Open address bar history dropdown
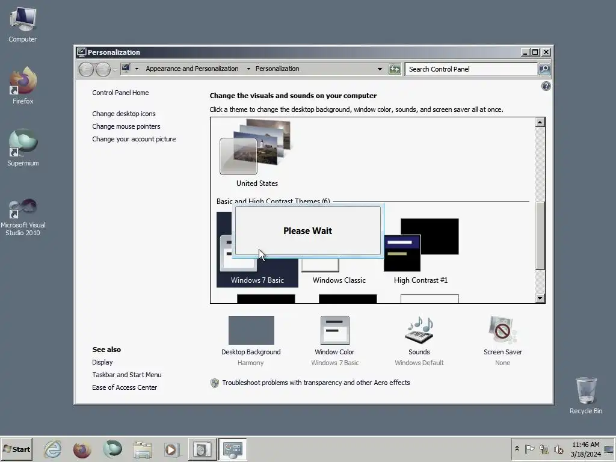 (x=380, y=69)
